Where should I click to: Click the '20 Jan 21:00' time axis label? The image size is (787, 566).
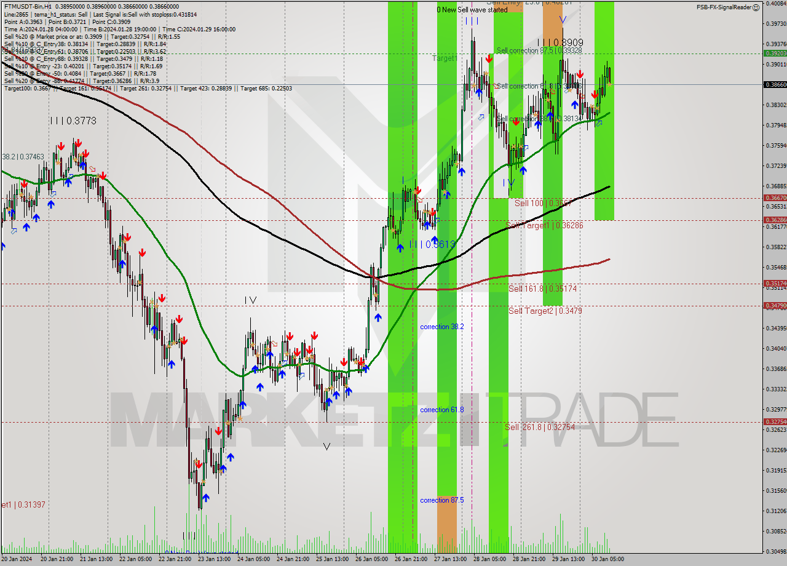56,559
